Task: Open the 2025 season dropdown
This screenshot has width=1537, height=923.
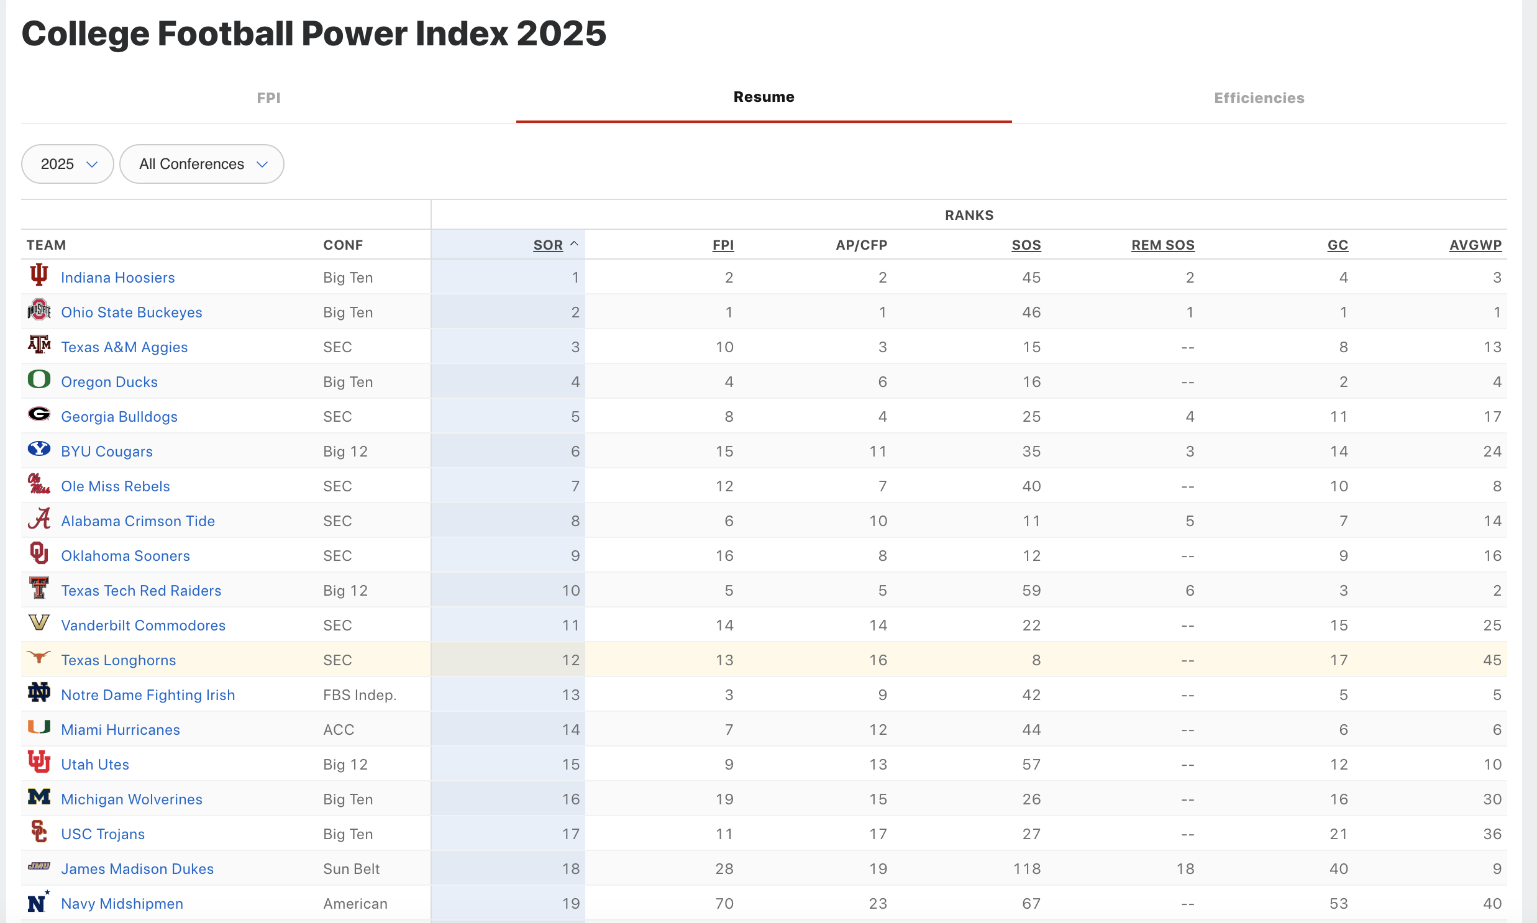Action: (x=67, y=164)
